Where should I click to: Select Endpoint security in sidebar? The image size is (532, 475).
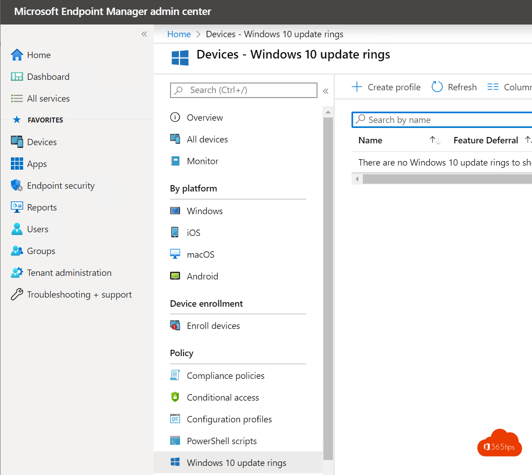pos(61,186)
